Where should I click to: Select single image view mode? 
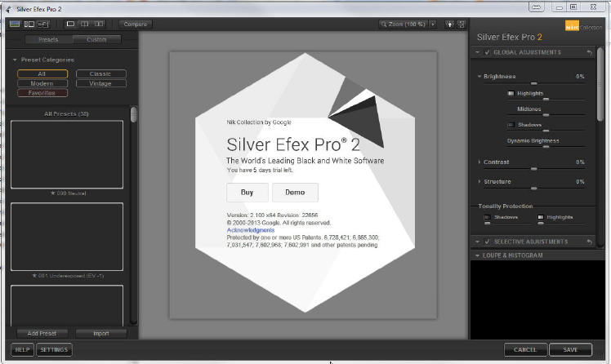coord(70,24)
